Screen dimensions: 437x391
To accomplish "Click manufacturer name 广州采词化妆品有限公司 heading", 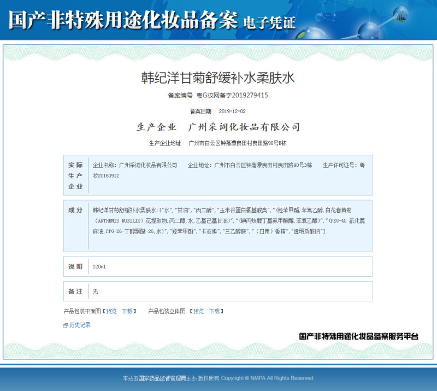I will (x=244, y=127).
